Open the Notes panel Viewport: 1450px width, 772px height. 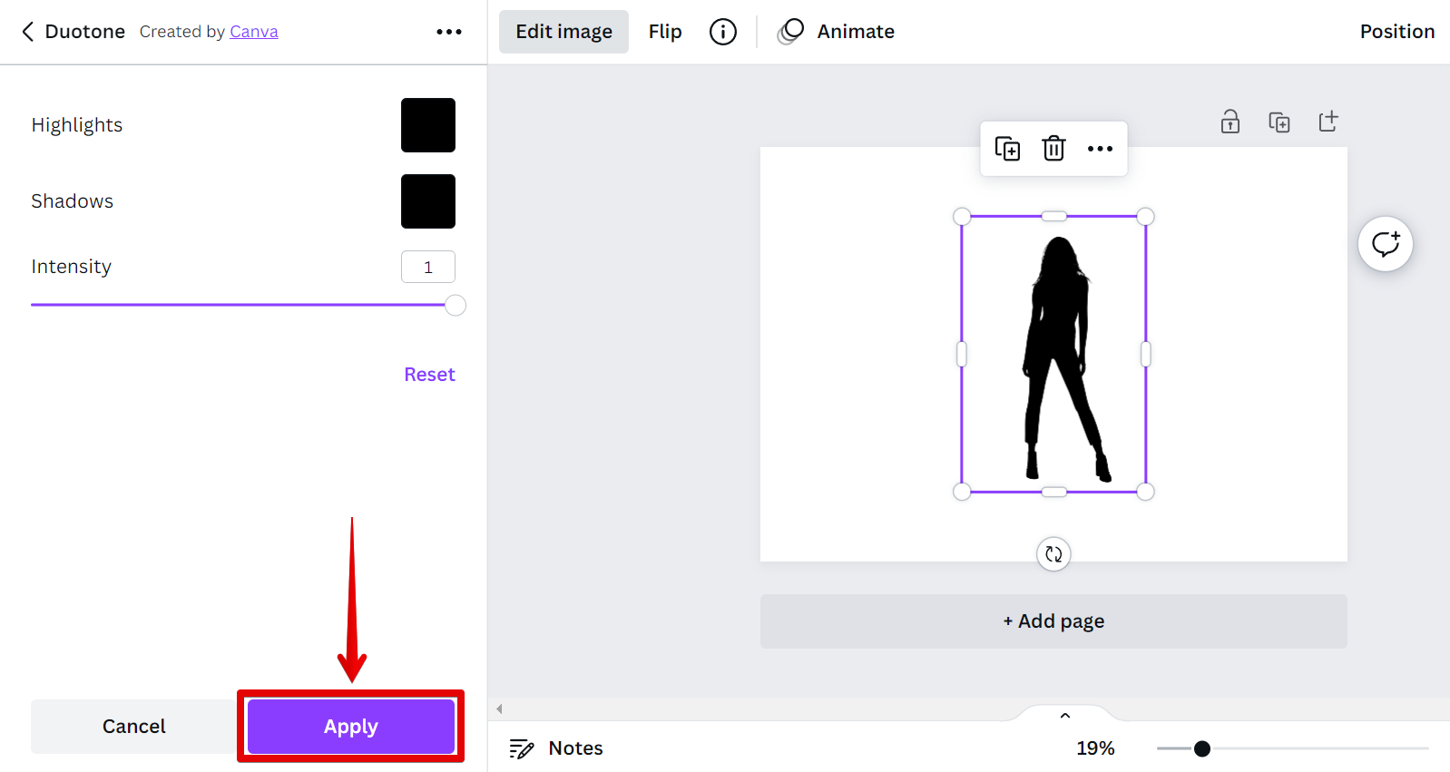click(557, 748)
